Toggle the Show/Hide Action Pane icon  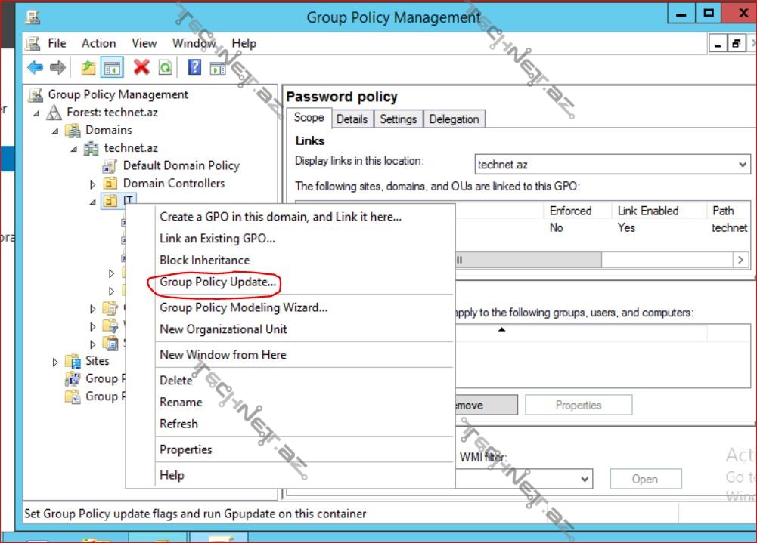pyautogui.click(x=218, y=68)
